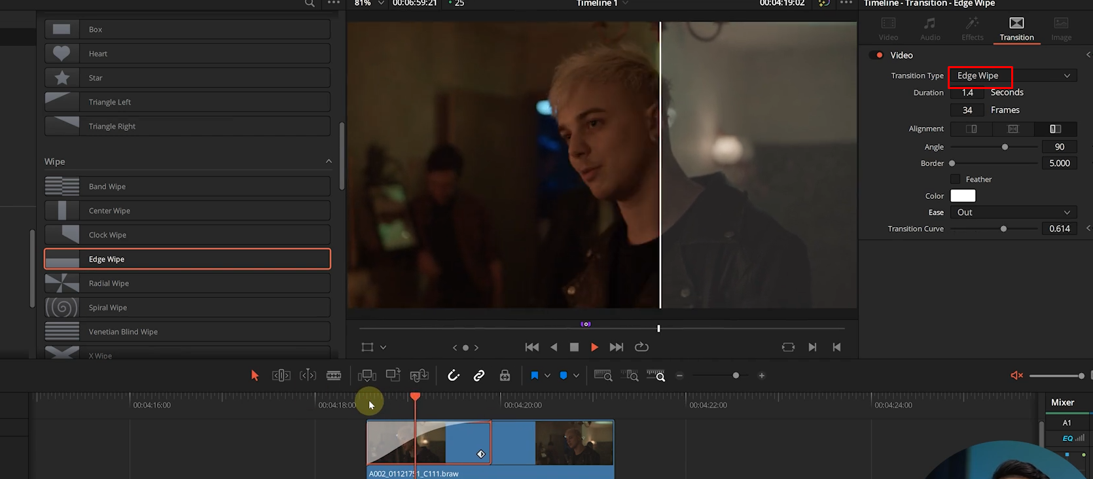Image resolution: width=1093 pixels, height=479 pixels.
Task: Edit the duration Seconds field
Action: [967, 93]
